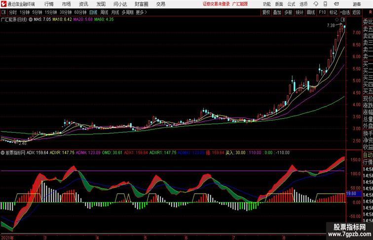Click the 7.38 high price marker

pos(331,25)
